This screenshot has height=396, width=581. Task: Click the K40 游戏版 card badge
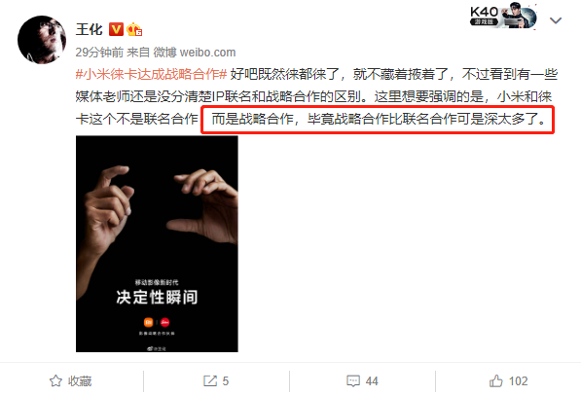pos(503,16)
